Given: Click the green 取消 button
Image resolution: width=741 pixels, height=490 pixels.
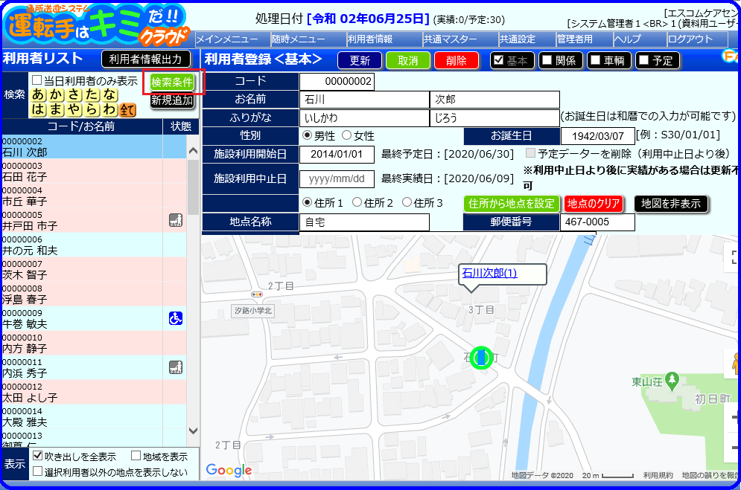Looking at the screenshot, I should (x=408, y=60).
